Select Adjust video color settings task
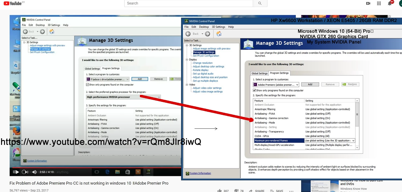402x192 pixels. (x=207, y=88)
